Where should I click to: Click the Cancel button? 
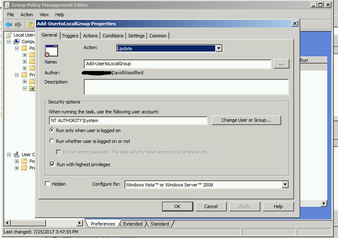(x=211, y=206)
